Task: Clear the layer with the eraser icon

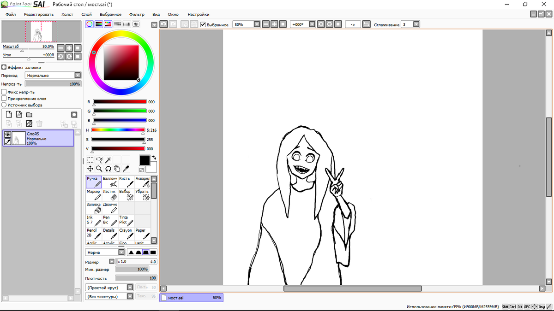Action: coord(29,123)
